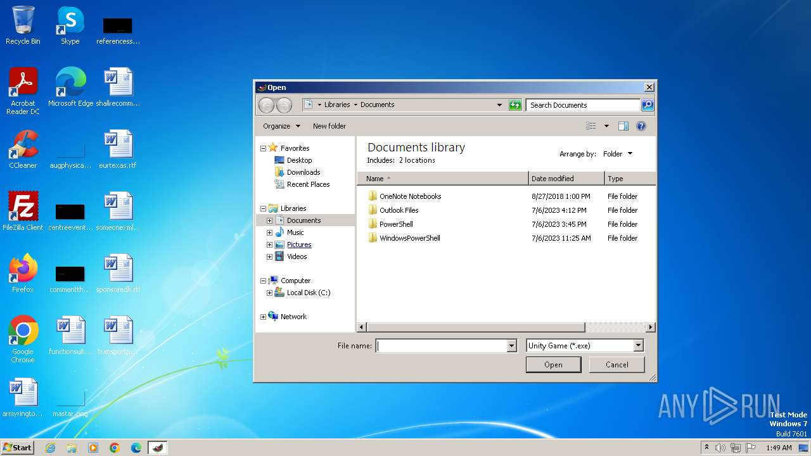Expand the Network tree node
The image size is (811, 456).
coord(263,317)
